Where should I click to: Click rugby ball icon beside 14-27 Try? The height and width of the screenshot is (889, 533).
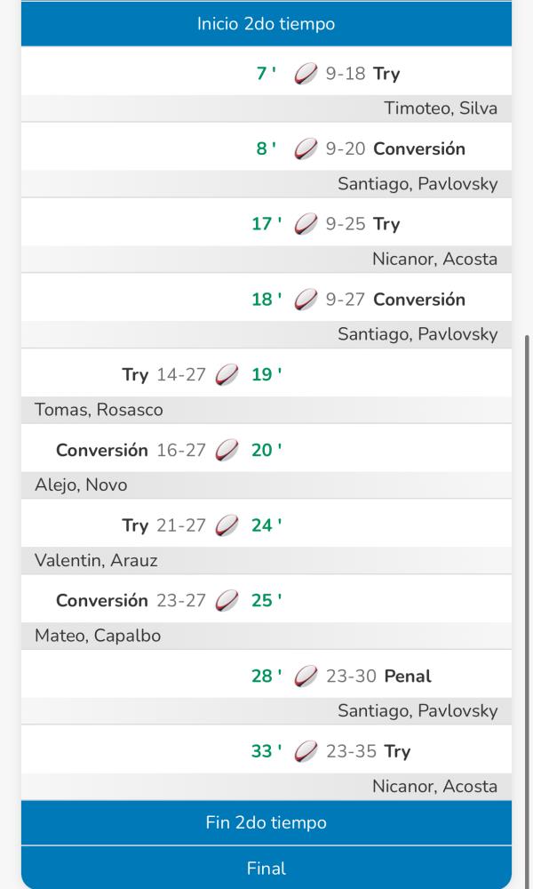227,375
